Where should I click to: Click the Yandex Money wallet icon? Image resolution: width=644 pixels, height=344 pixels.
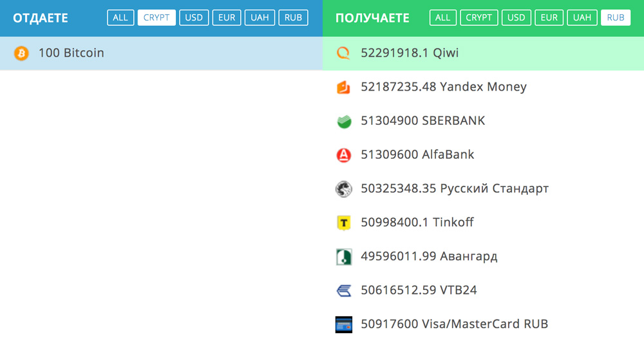pos(343,87)
